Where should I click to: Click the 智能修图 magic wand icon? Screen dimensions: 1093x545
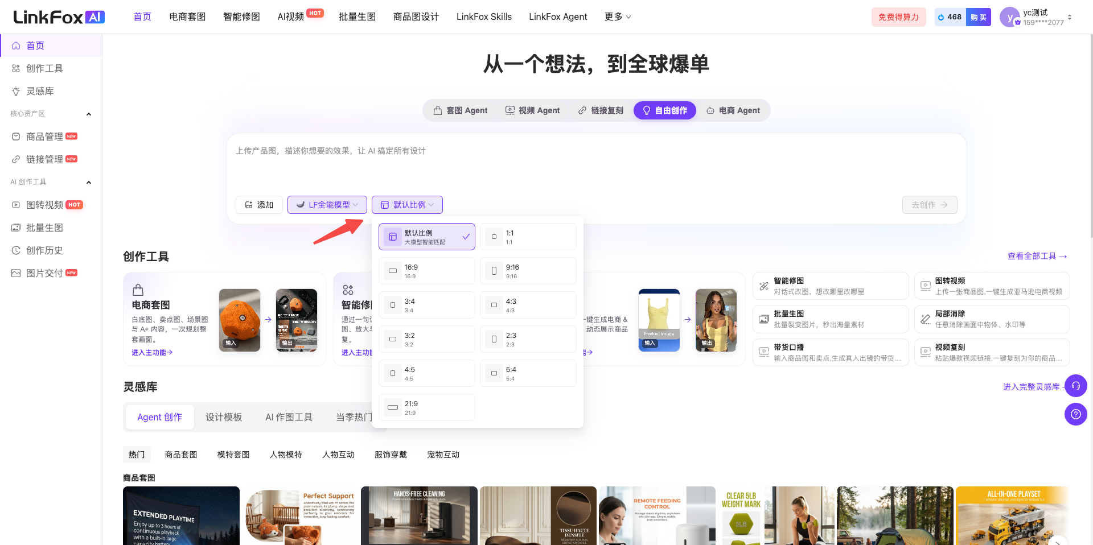click(x=764, y=286)
